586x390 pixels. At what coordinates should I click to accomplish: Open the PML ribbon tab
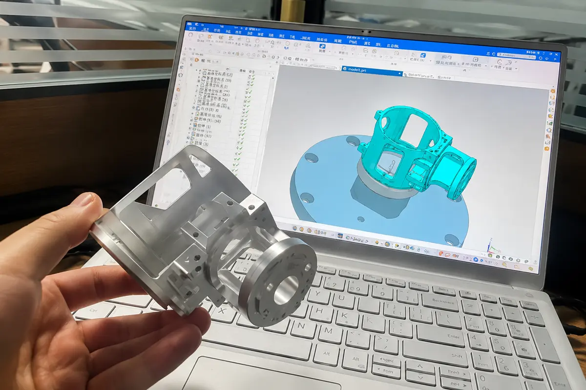tap(353, 42)
